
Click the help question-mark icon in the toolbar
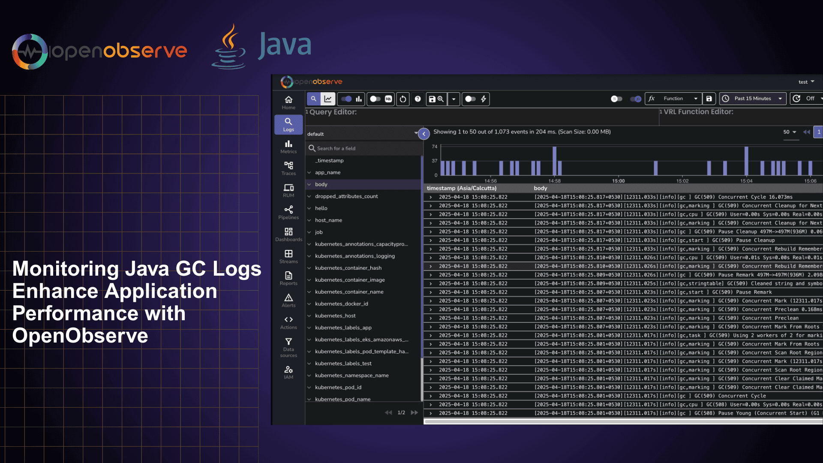click(417, 99)
